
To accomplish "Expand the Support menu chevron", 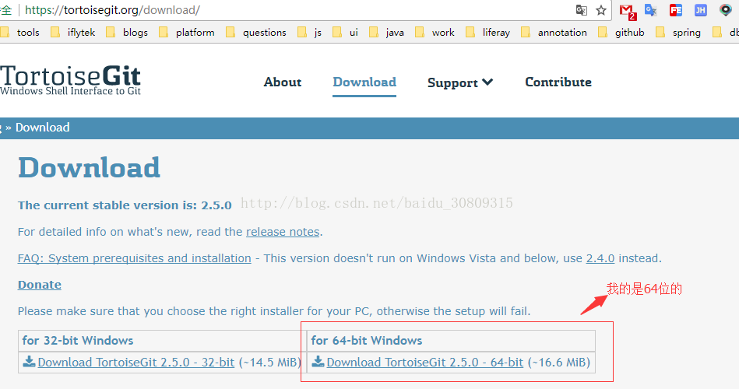I will click(488, 82).
